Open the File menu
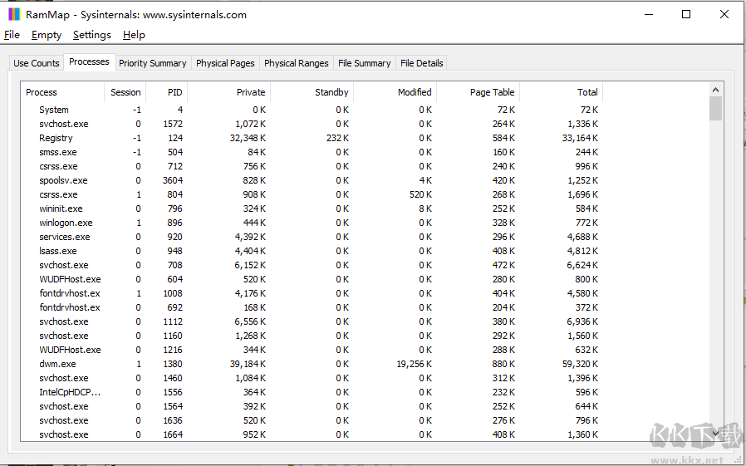 point(12,35)
